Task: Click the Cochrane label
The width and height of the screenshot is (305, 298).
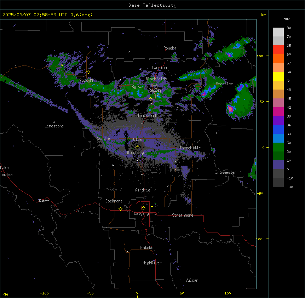Action: pos(114,201)
